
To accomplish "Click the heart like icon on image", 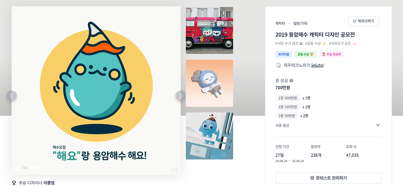I will click(x=166, y=168).
